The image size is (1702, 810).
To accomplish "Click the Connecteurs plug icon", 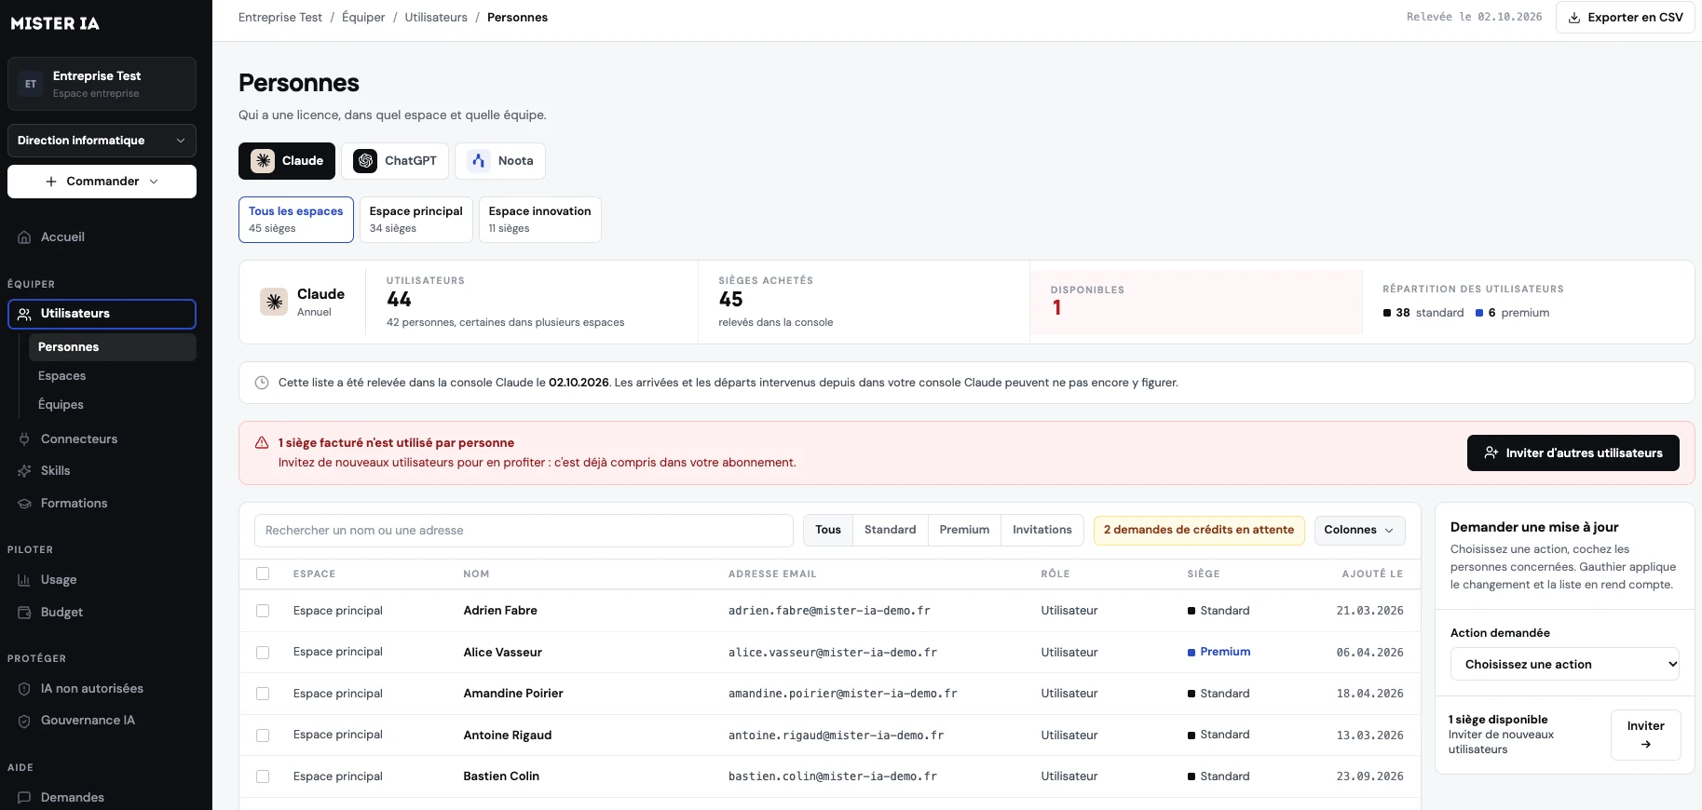I will click(x=24, y=439).
